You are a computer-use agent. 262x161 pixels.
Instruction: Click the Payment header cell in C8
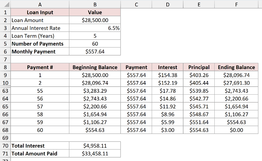[x=136, y=67]
